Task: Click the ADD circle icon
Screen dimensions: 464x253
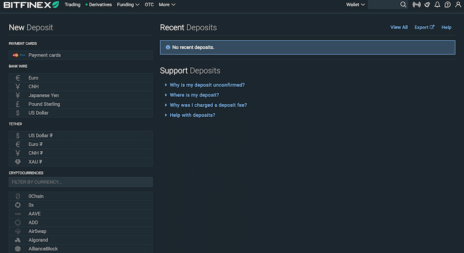Action: click(18, 222)
